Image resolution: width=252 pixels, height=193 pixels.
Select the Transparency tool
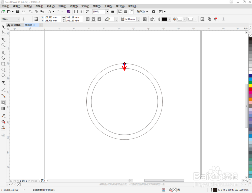coord(3,109)
